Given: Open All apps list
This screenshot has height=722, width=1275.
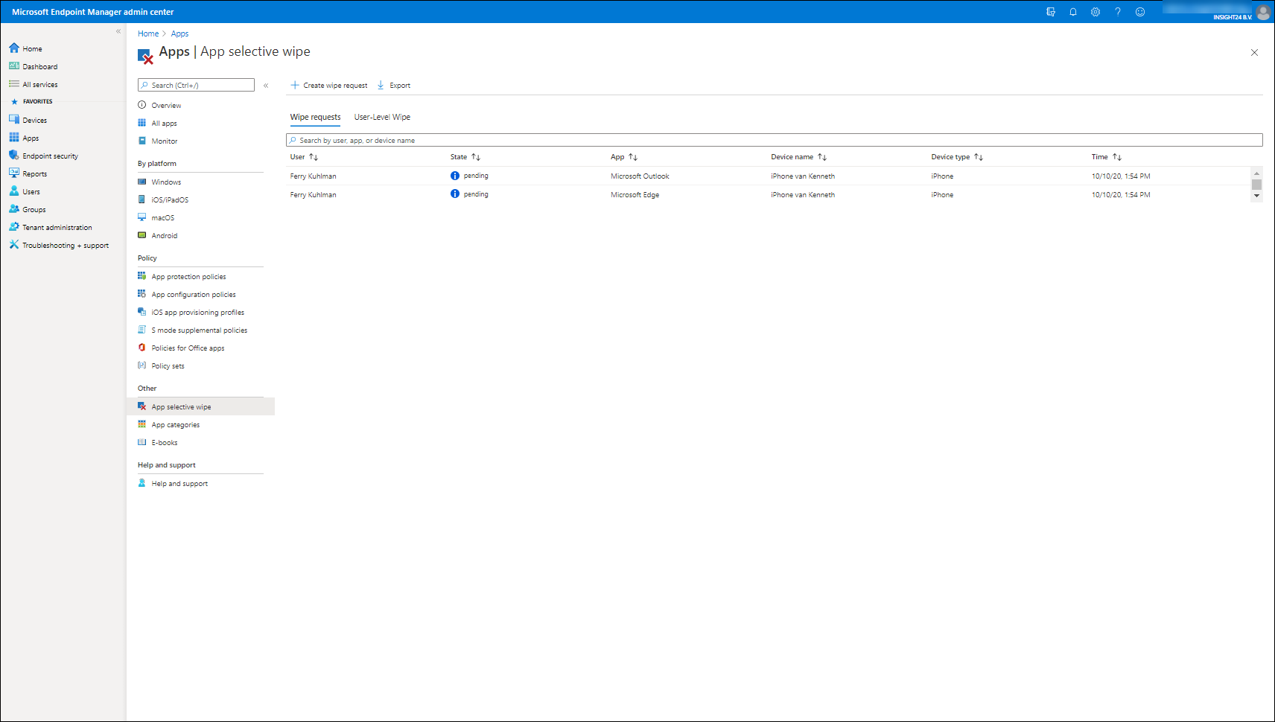Looking at the screenshot, I should [x=164, y=123].
